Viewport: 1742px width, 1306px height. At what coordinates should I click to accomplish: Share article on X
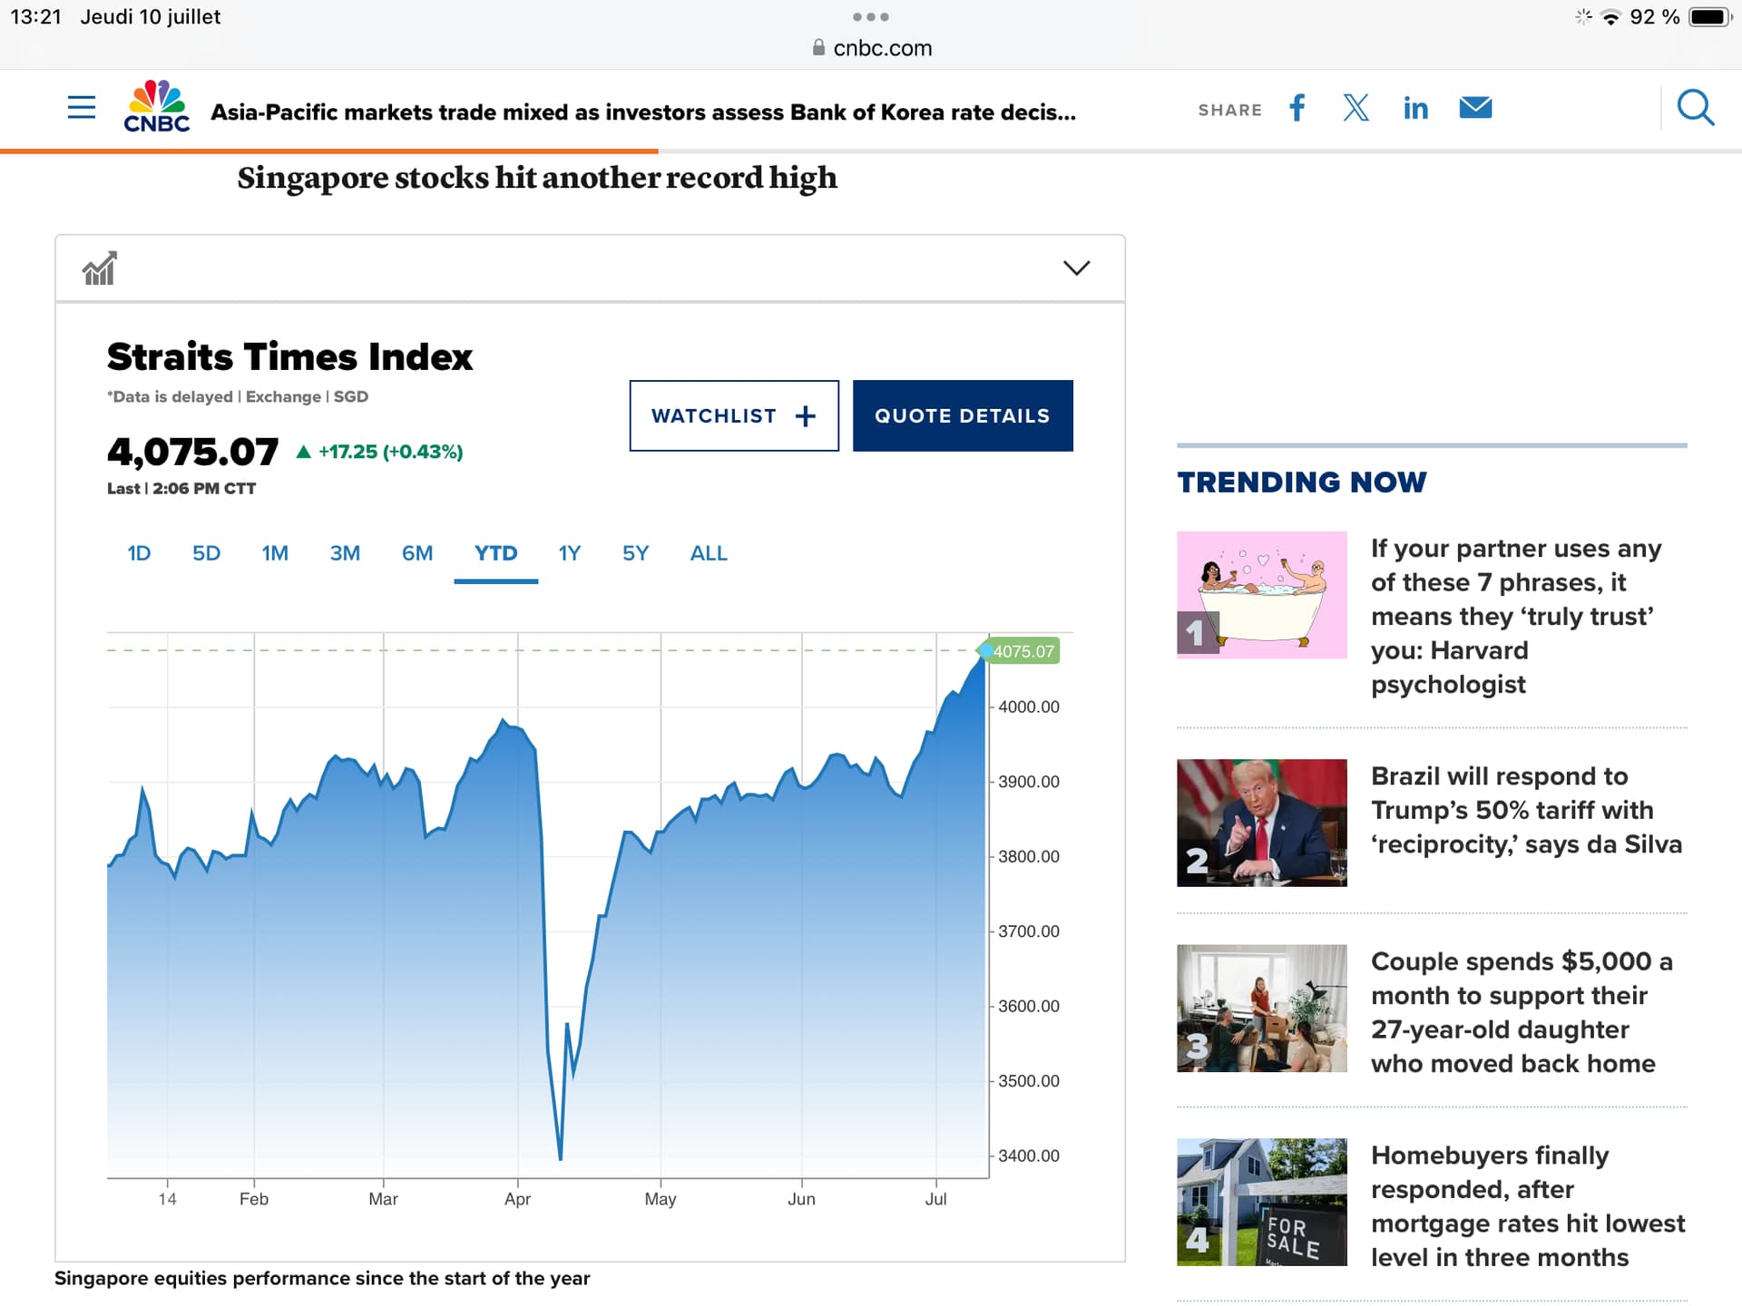point(1355,108)
